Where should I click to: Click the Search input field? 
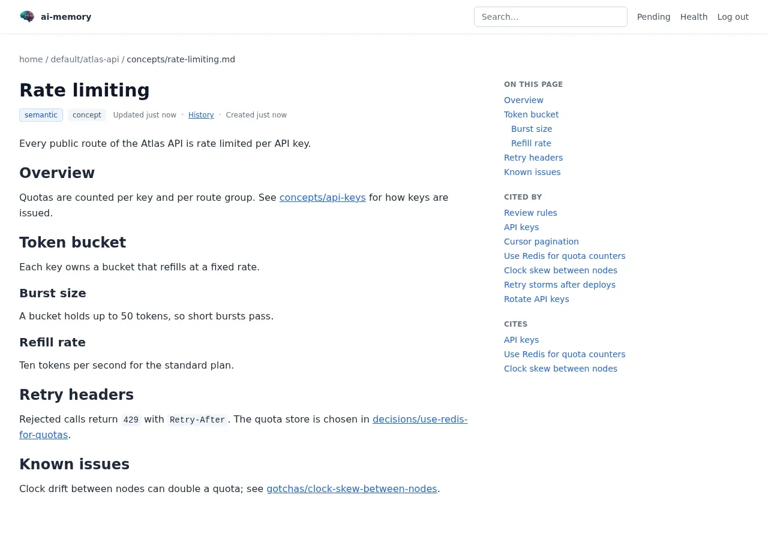click(551, 17)
